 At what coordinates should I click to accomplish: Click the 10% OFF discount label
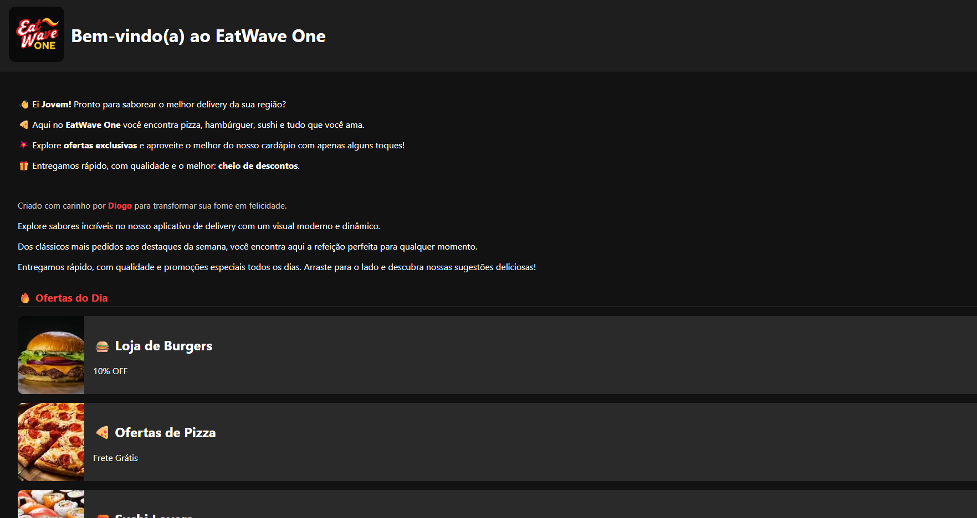click(x=110, y=371)
